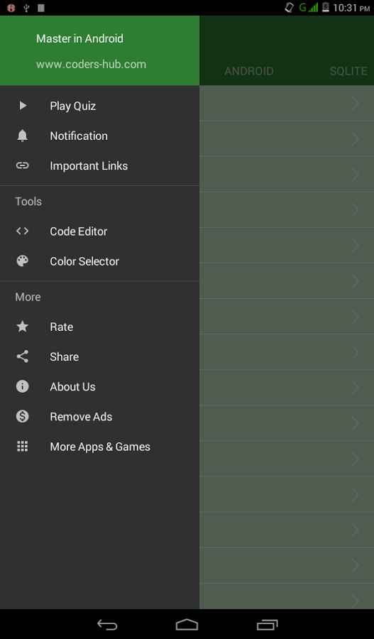This screenshot has width=374, height=639.
Task: Switch to the ANDROID tab
Action: tap(249, 71)
